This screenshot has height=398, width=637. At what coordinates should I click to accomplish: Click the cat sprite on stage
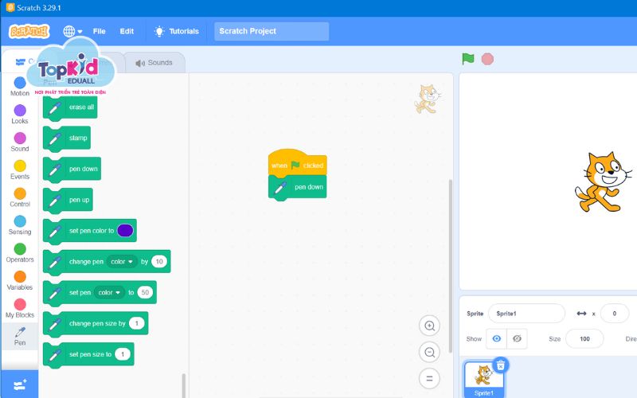[603, 181]
